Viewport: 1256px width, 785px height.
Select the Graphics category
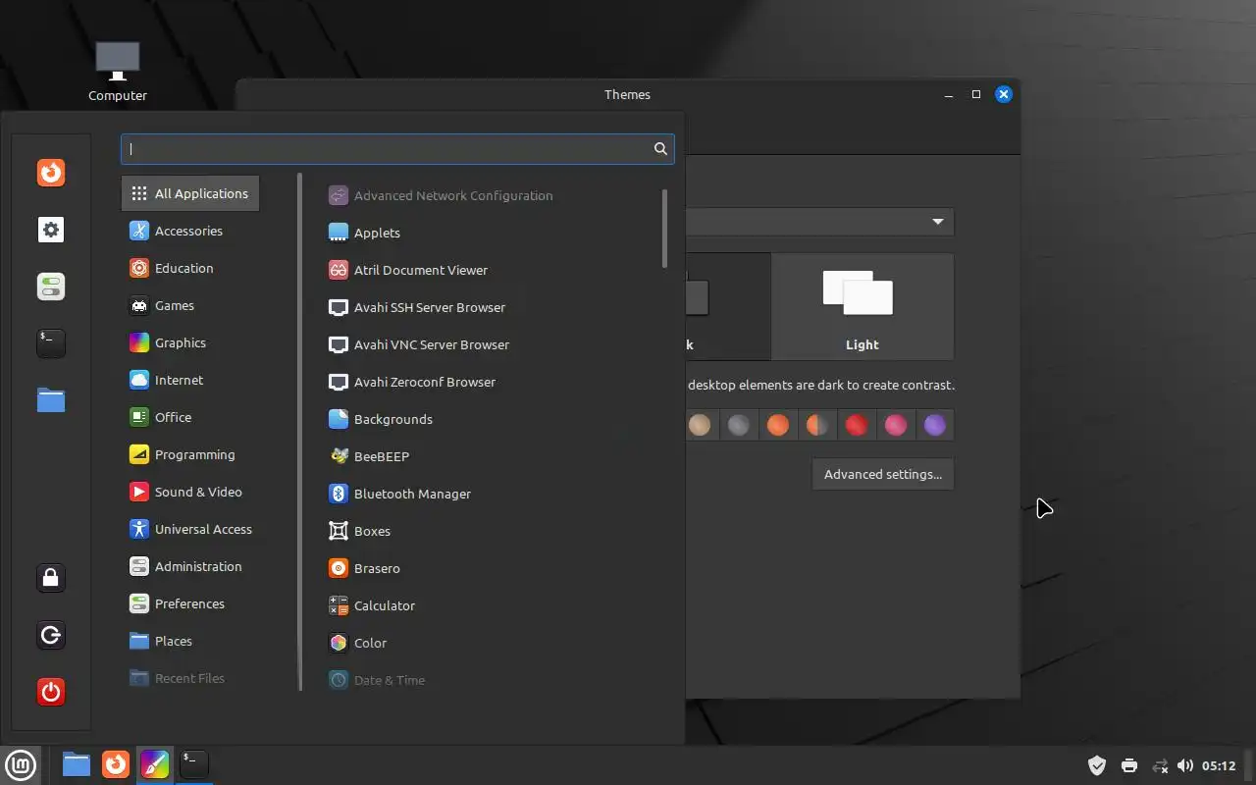pyautogui.click(x=190, y=342)
